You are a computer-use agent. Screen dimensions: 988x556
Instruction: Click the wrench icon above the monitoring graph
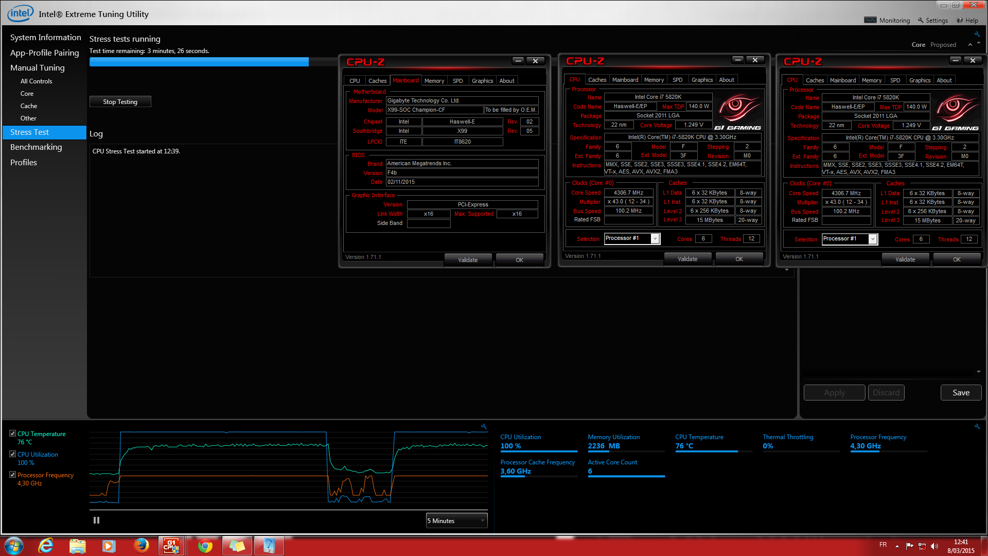pyautogui.click(x=484, y=427)
